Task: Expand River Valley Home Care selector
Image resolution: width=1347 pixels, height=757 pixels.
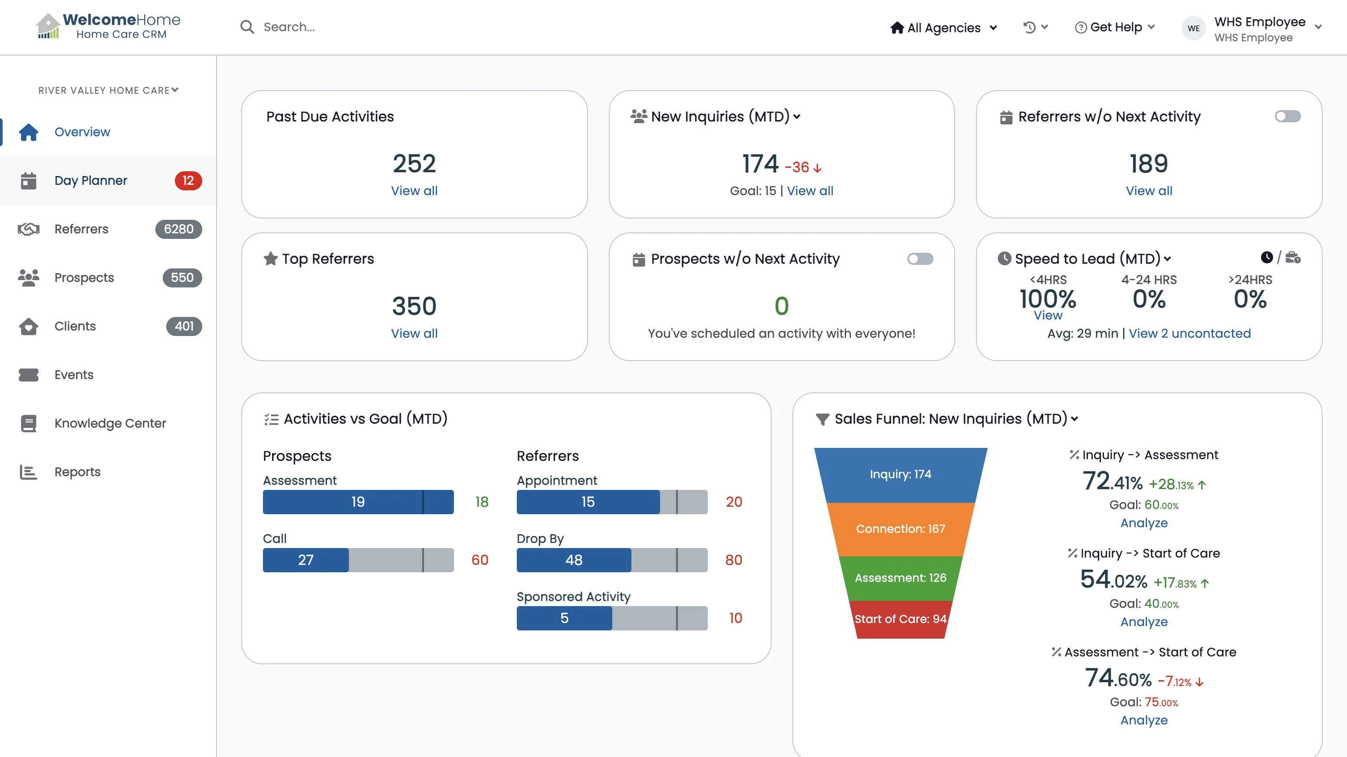Action: pos(108,90)
